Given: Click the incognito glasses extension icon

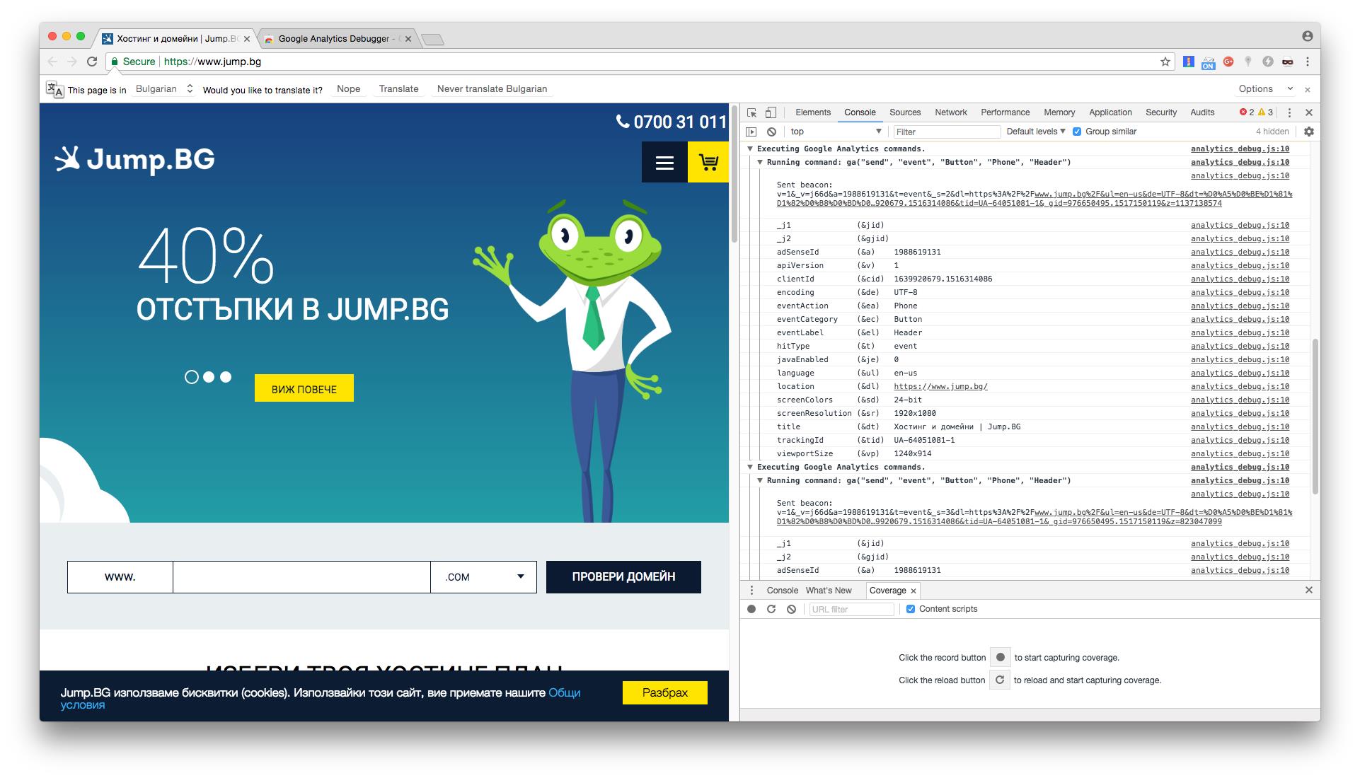Looking at the screenshot, I should 1287,62.
